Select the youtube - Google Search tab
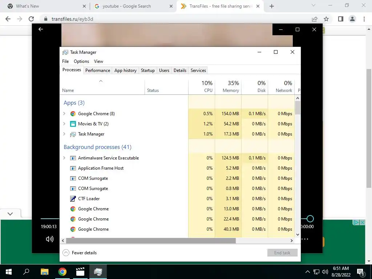The height and width of the screenshot is (279, 372). click(134, 6)
